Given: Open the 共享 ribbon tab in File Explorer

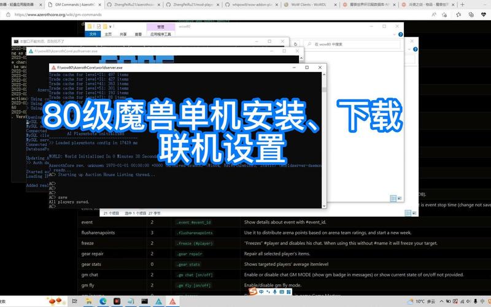Looking at the screenshot, I should click(x=123, y=34).
